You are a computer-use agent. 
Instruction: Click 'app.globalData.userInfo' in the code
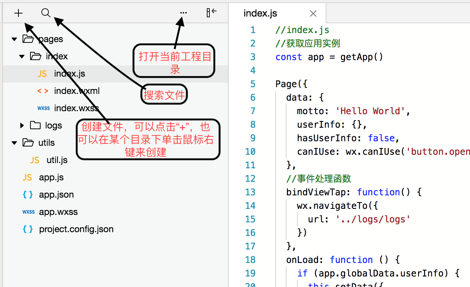point(381,273)
